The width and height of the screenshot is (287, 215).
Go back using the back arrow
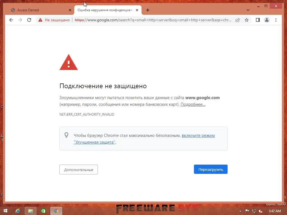[x=11, y=20]
